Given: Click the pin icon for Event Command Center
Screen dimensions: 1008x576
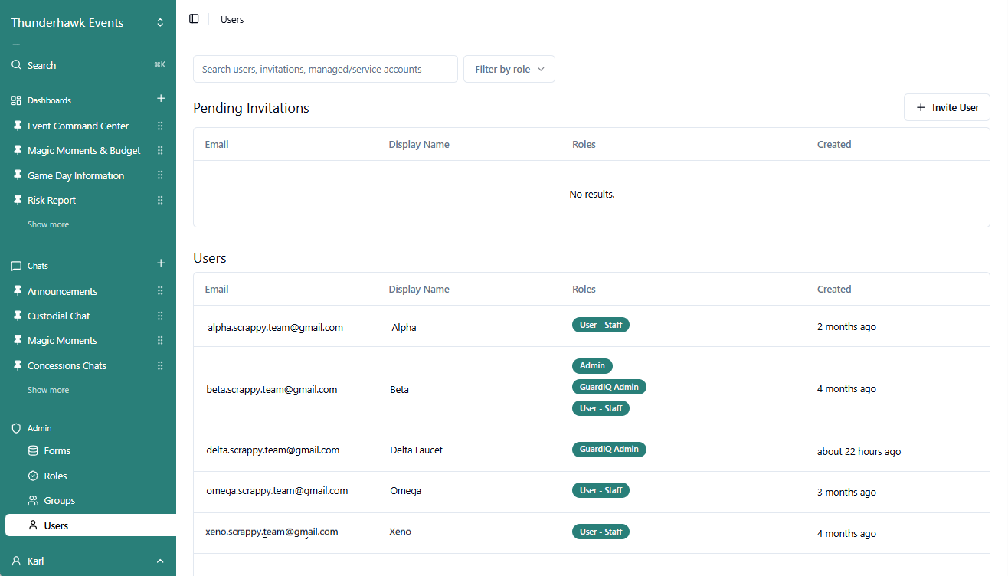Looking at the screenshot, I should 18,126.
